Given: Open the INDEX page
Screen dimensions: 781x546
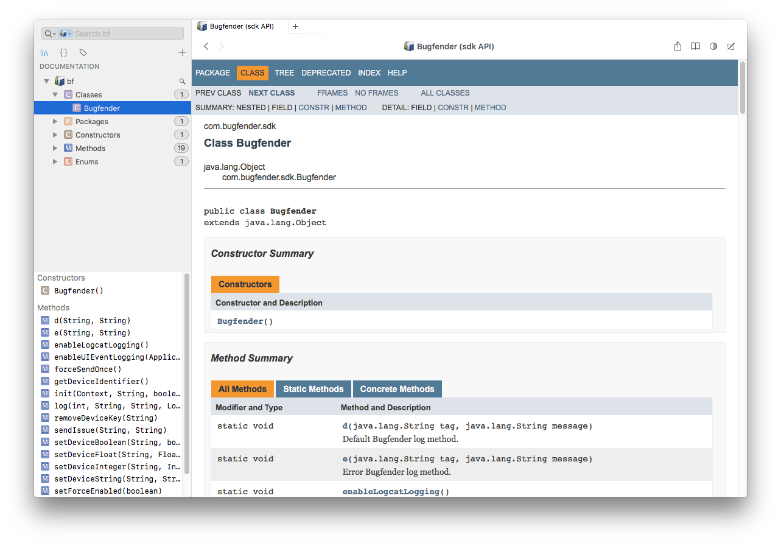Looking at the screenshot, I should (369, 72).
